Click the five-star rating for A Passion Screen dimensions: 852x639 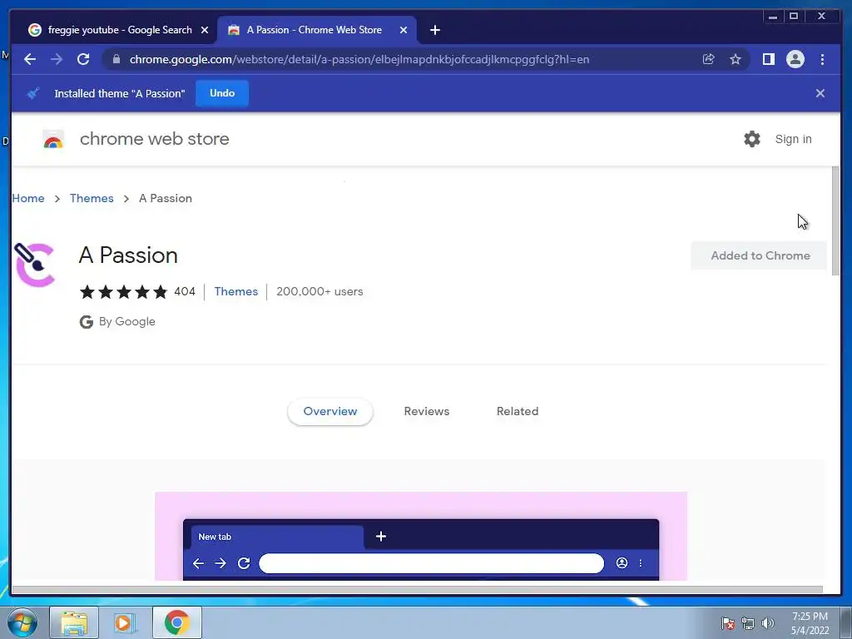coord(123,292)
